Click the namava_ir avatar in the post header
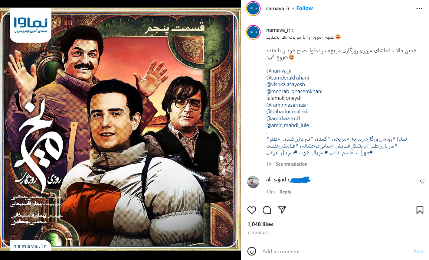Image resolution: width=429 pixels, height=260 pixels. click(x=254, y=8)
